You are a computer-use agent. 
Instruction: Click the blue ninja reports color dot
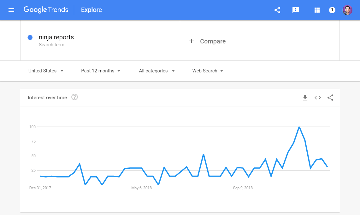tap(30, 37)
